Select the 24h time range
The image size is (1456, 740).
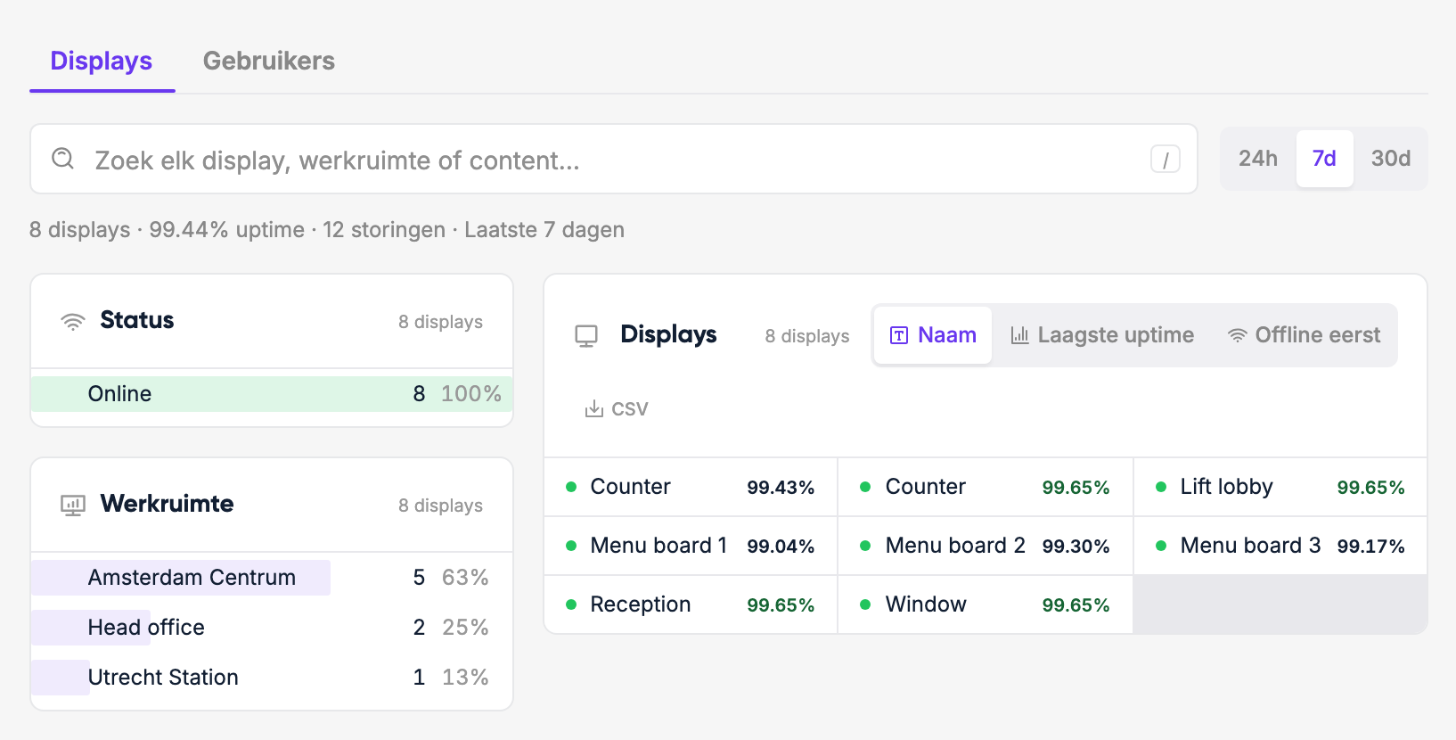1258,159
